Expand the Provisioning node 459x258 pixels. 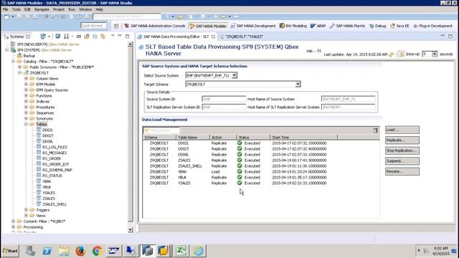13,227
